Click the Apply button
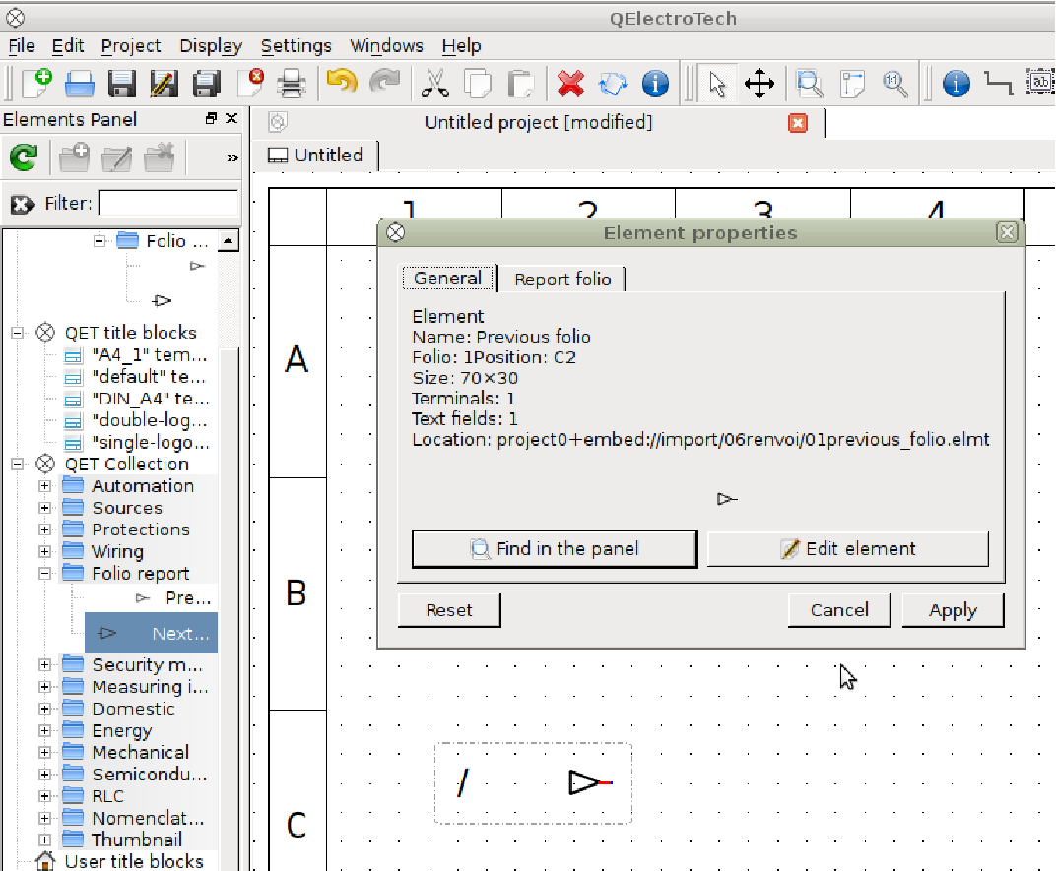This screenshot has width=1056, height=871. (x=953, y=610)
